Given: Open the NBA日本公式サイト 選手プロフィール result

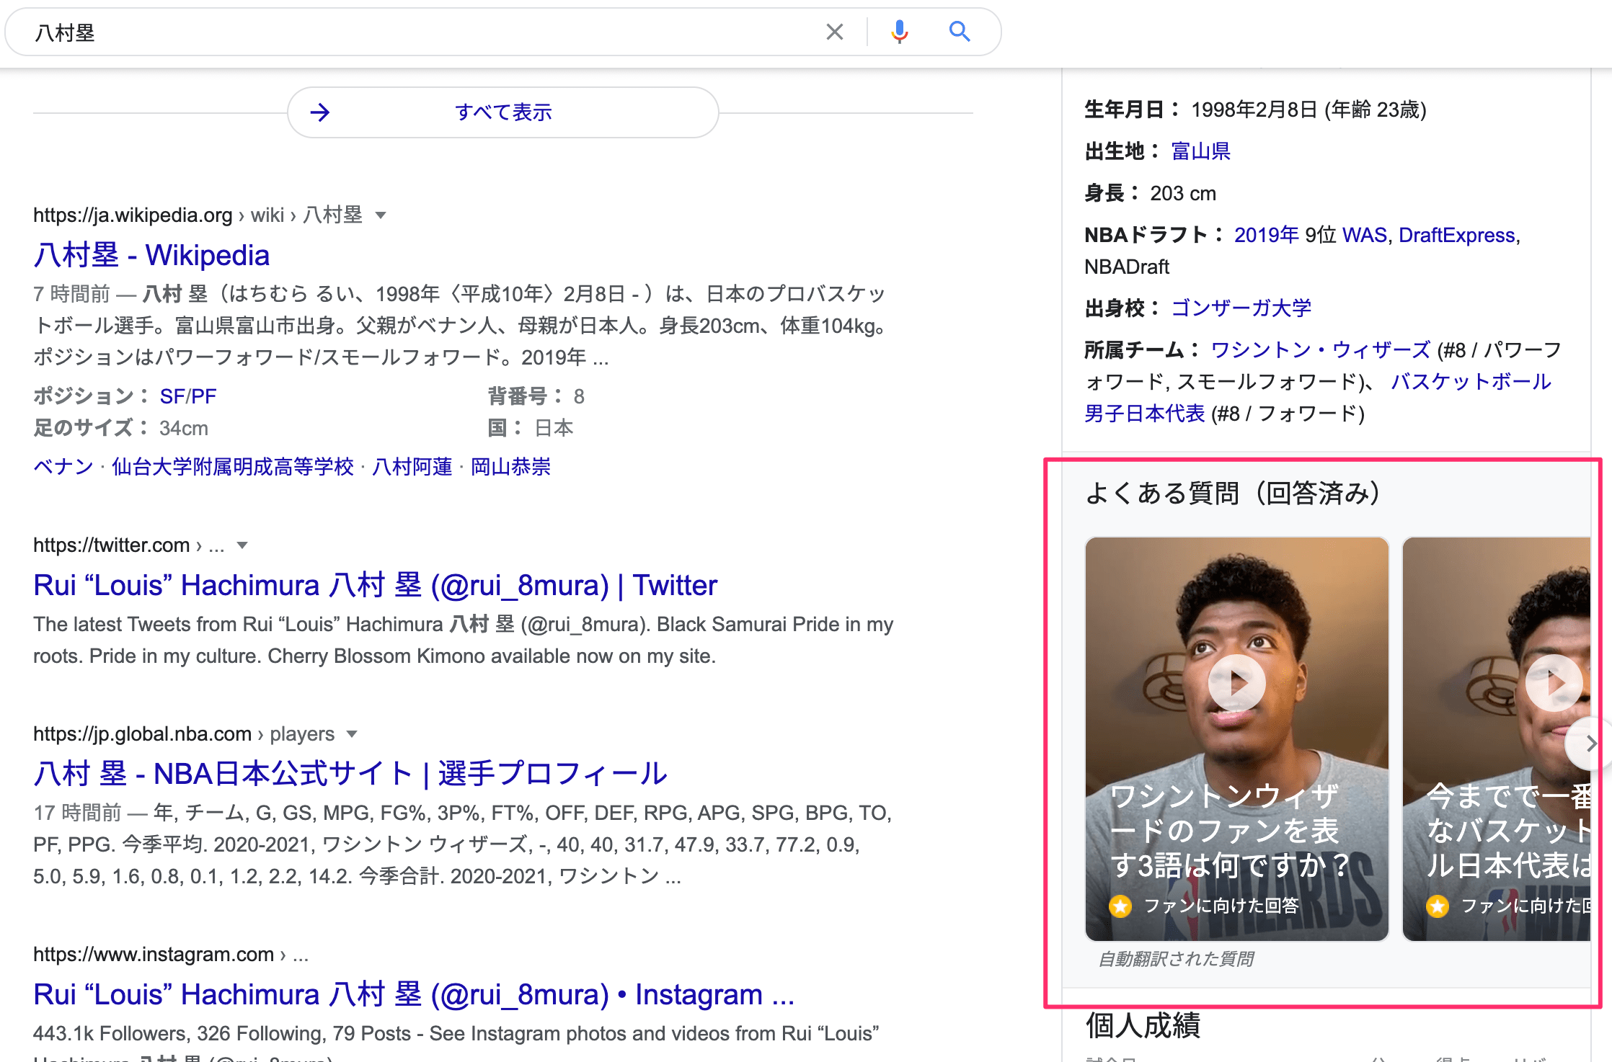Looking at the screenshot, I should pyautogui.click(x=350, y=774).
